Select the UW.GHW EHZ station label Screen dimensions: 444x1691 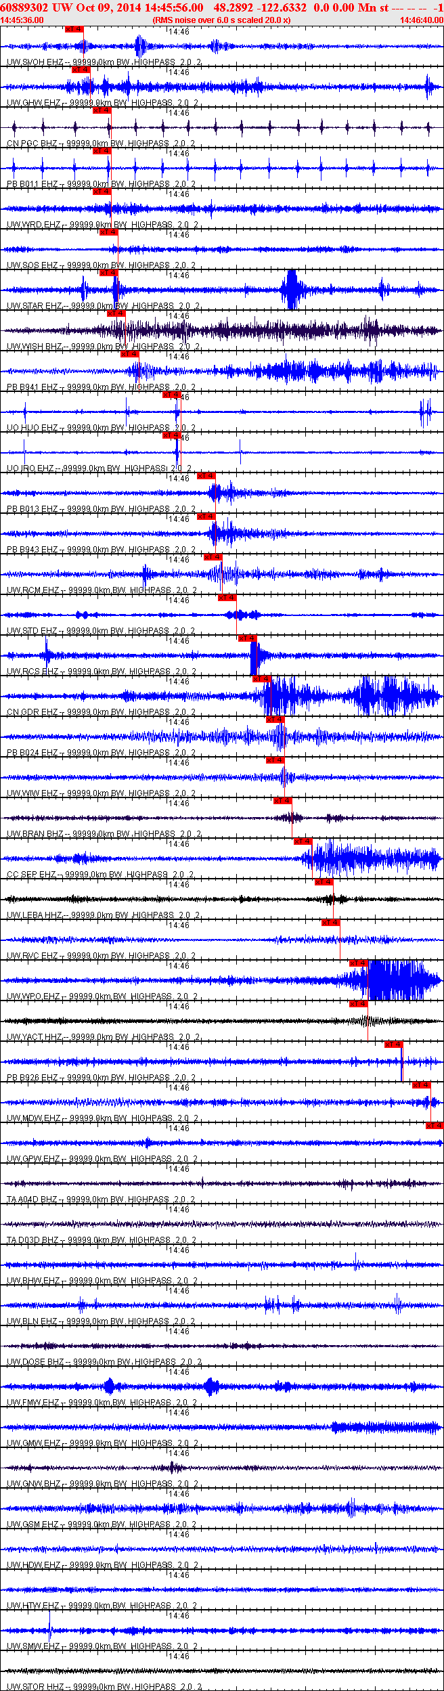pyautogui.click(x=34, y=103)
